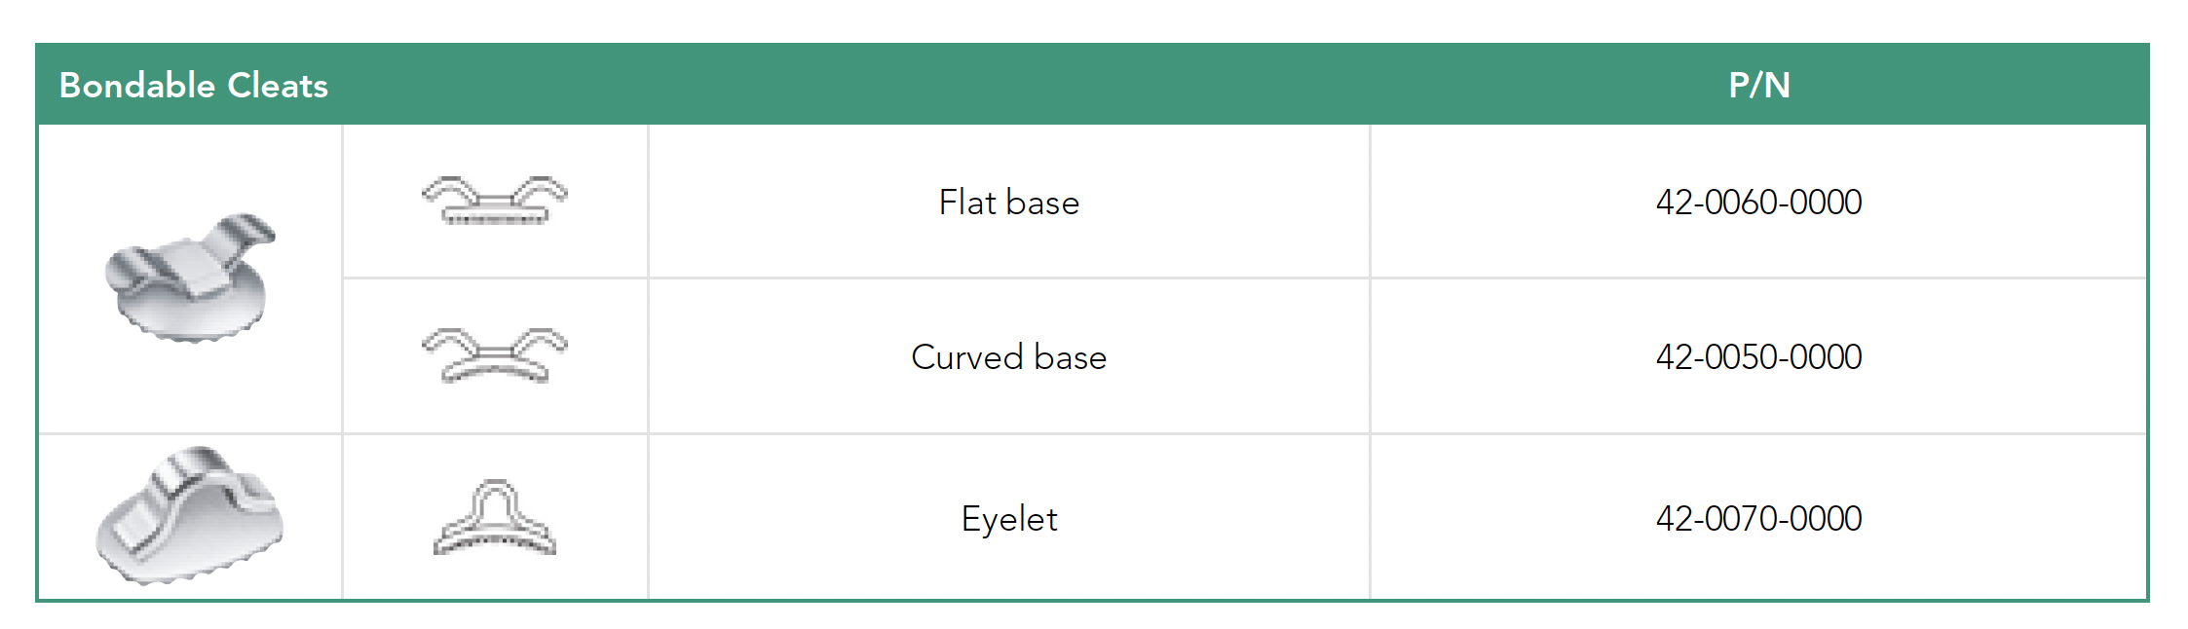Viewport: 2188px width, 629px height.
Task: Click the winged cleat product photo
Action: (190, 277)
